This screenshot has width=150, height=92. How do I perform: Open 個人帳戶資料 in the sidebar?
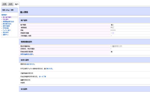[x=7, y=17]
